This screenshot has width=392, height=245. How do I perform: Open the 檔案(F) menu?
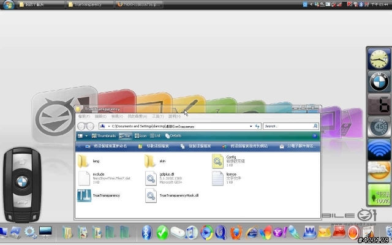coord(84,116)
